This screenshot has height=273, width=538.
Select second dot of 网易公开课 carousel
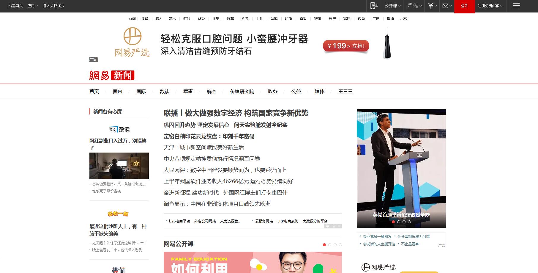(x=330, y=245)
